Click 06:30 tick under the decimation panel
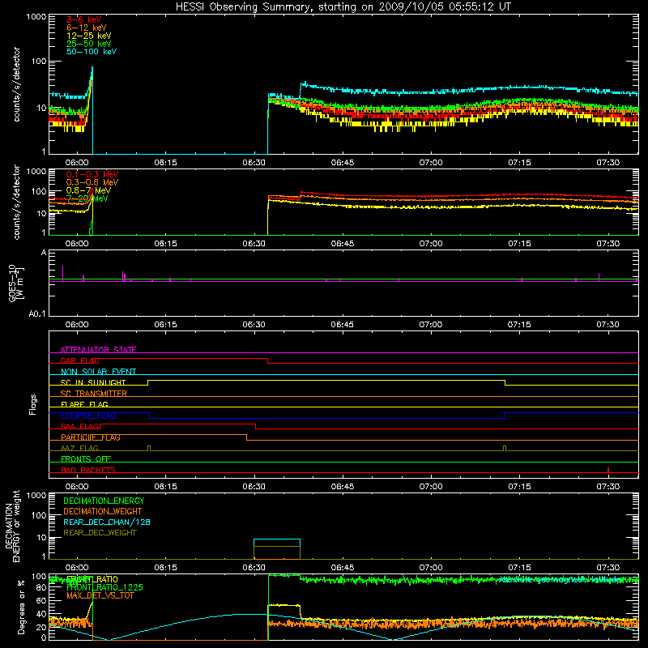This screenshot has height=648, width=648. click(x=254, y=568)
